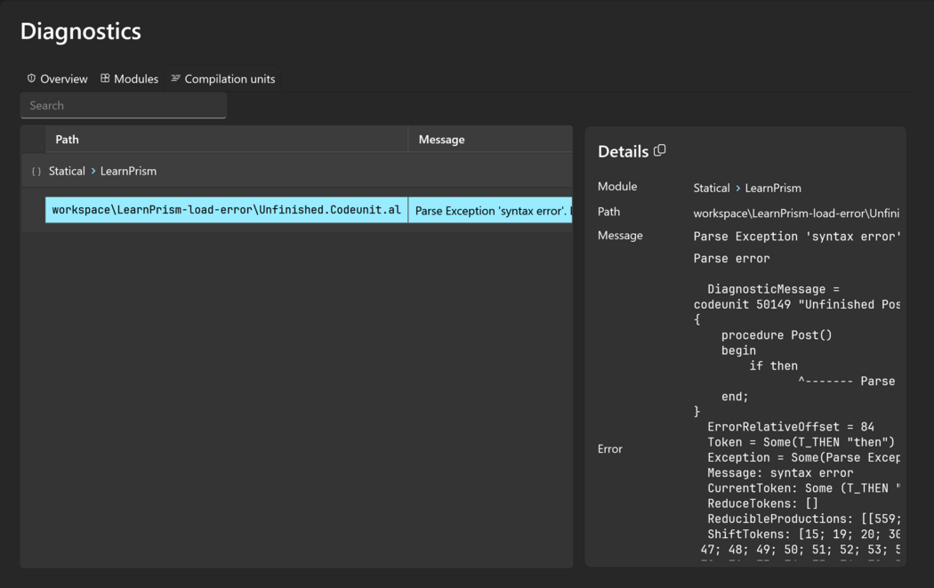Viewport: 934px width, 588px height.
Task: Select the Compilation units tab
Action: [222, 78]
